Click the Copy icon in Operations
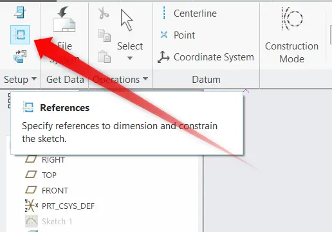The height and width of the screenshot is (232, 332). tap(104, 35)
